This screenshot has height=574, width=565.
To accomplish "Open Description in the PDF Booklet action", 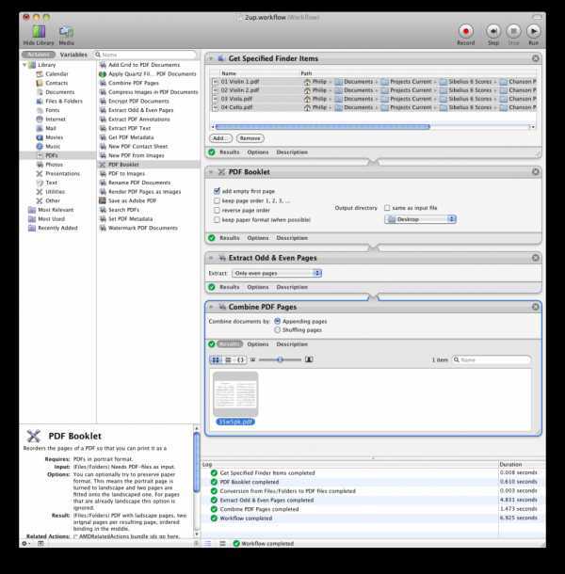I will (292, 238).
